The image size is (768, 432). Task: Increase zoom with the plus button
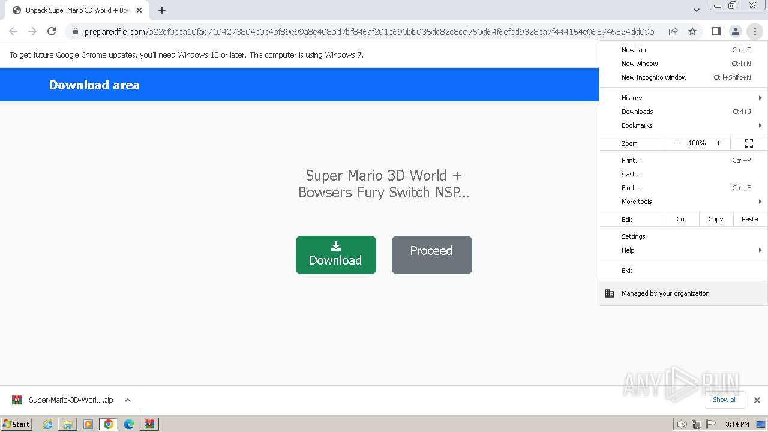pos(718,143)
